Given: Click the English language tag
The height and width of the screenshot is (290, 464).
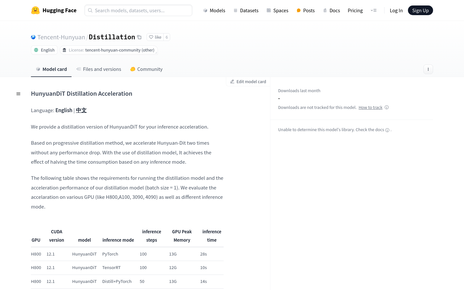Looking at the screenshot, I should pos(44,50).
